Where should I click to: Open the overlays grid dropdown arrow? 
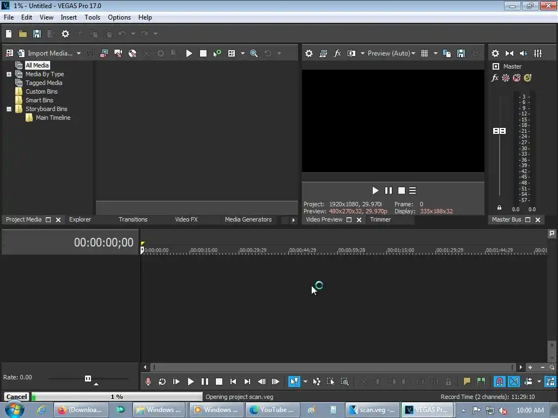pyautogui.click(x=435, y=53)
